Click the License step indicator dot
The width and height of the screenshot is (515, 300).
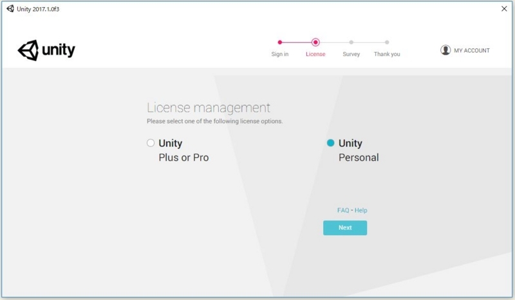point(315,42)
